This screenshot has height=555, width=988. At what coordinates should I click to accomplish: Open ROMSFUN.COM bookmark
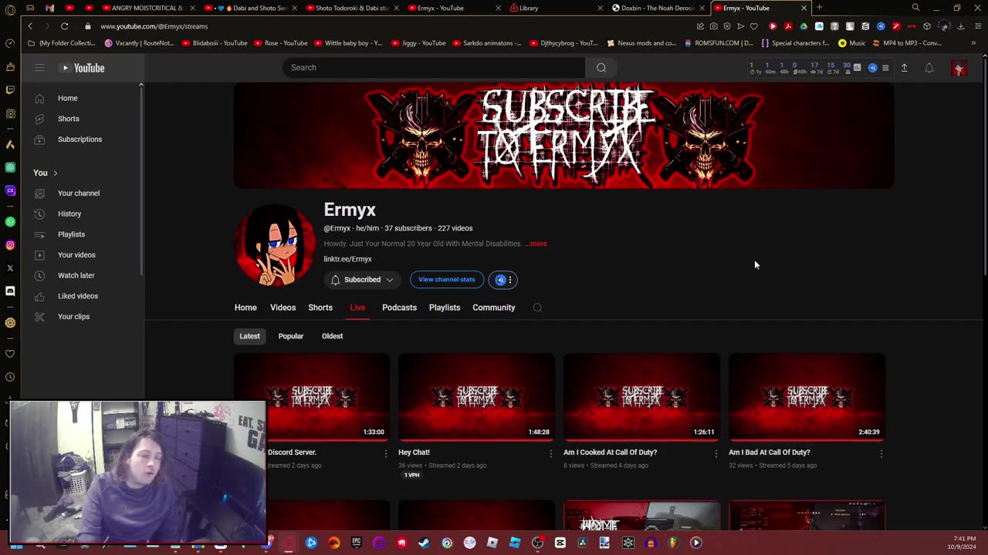click(x=719, y=43)
